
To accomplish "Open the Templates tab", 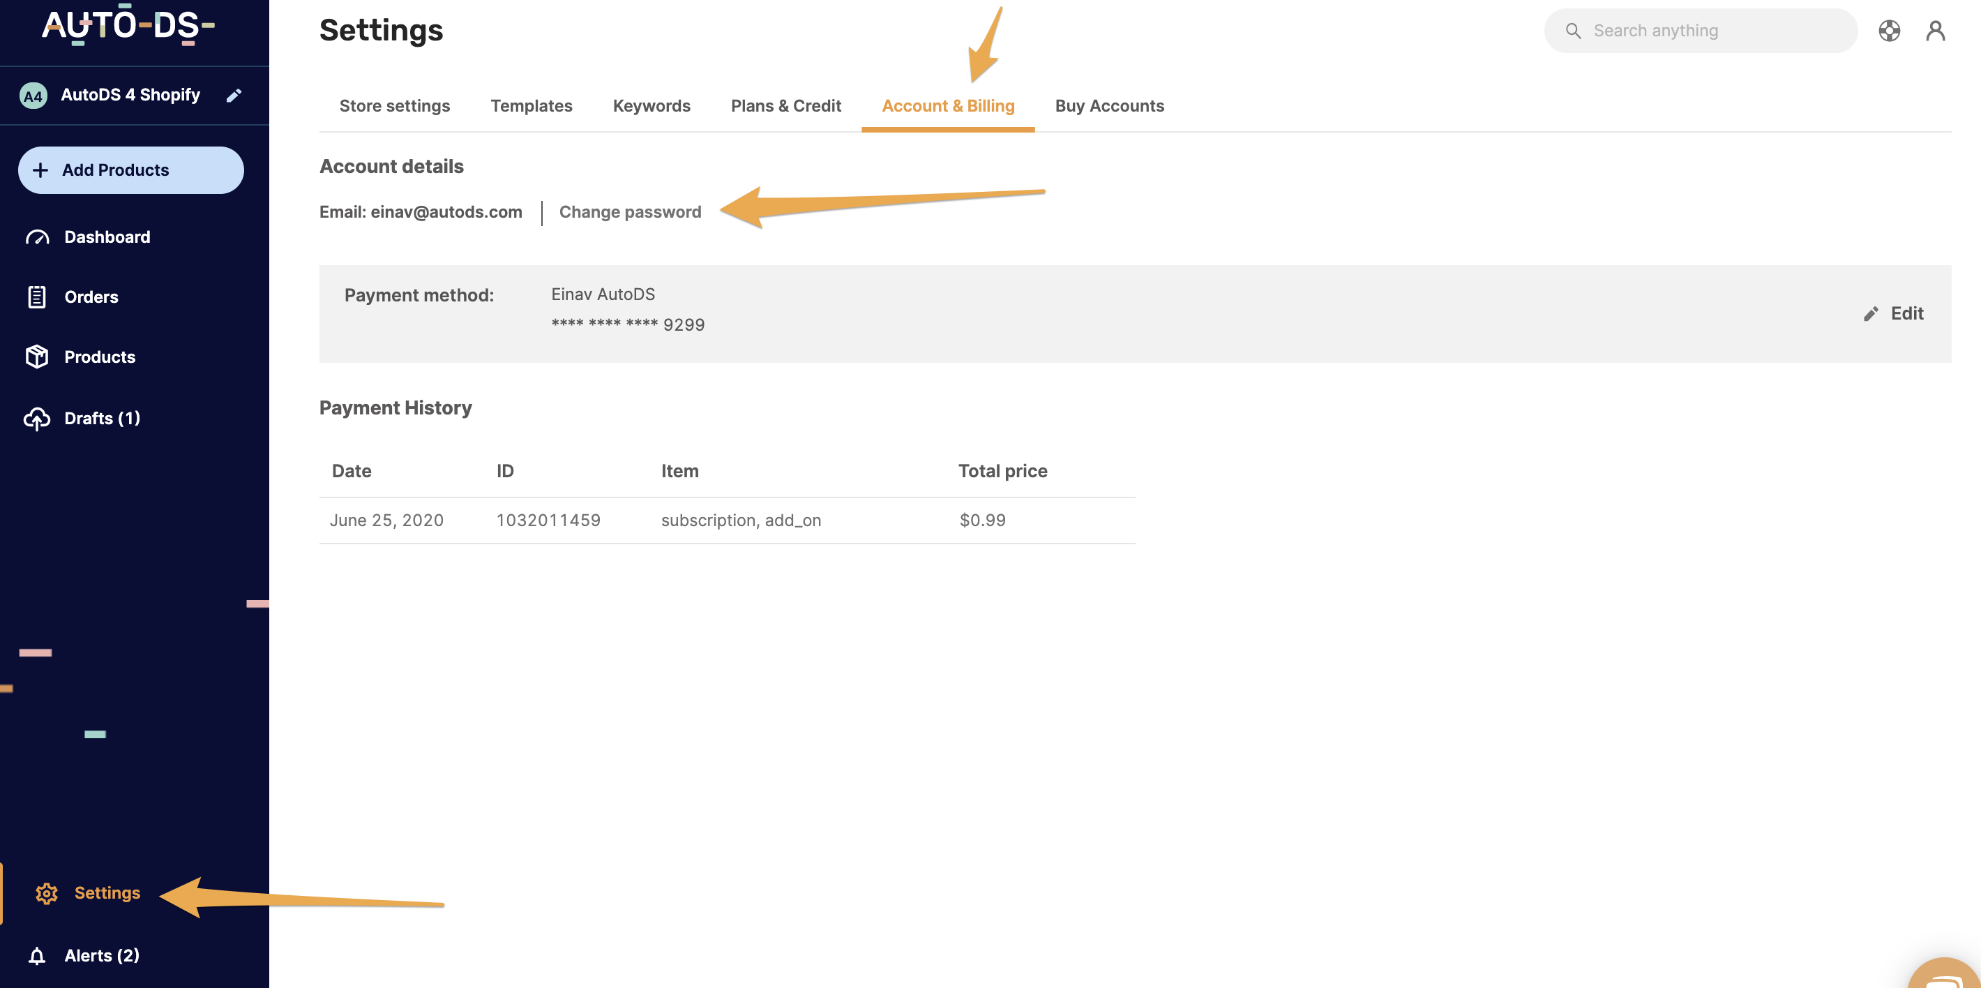I will pos(532,106).
